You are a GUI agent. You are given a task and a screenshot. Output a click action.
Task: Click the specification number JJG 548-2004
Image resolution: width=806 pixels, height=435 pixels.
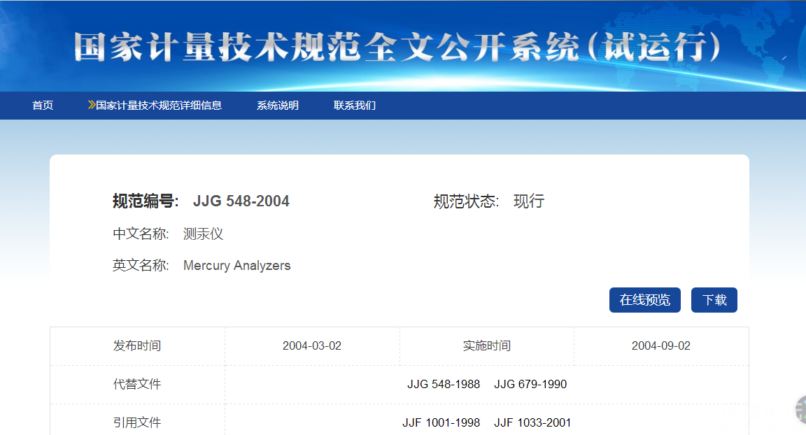point(241,201)
